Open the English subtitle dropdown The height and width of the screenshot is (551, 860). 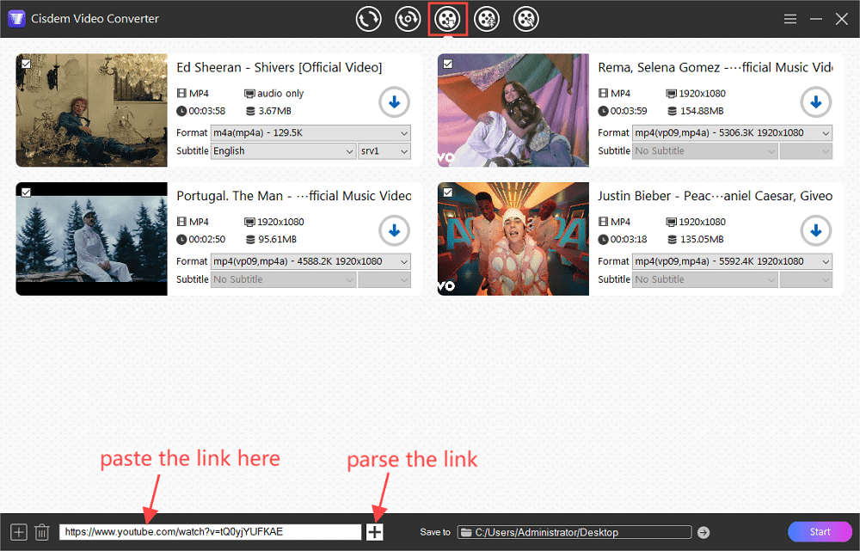(283, 150)
